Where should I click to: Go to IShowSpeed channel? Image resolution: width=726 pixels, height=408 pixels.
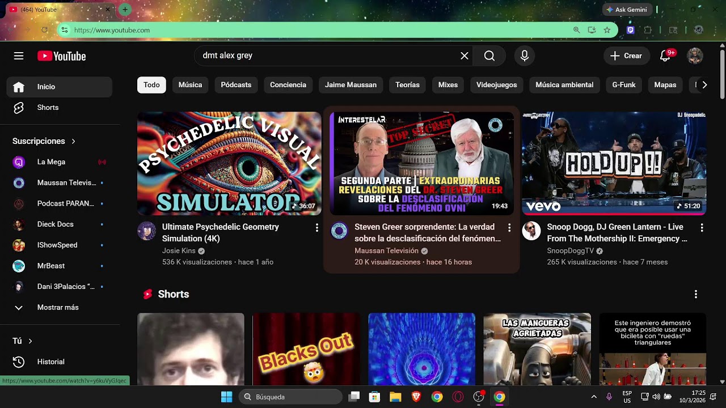60,245
